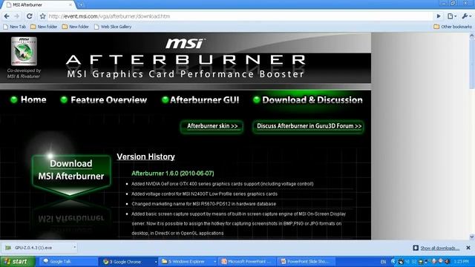Image resolution: width=475 pixels, height=267 pixels.
Task: Open the Google Chrome taskbar group
Action: pyautogui.click(x=129, y=261)
